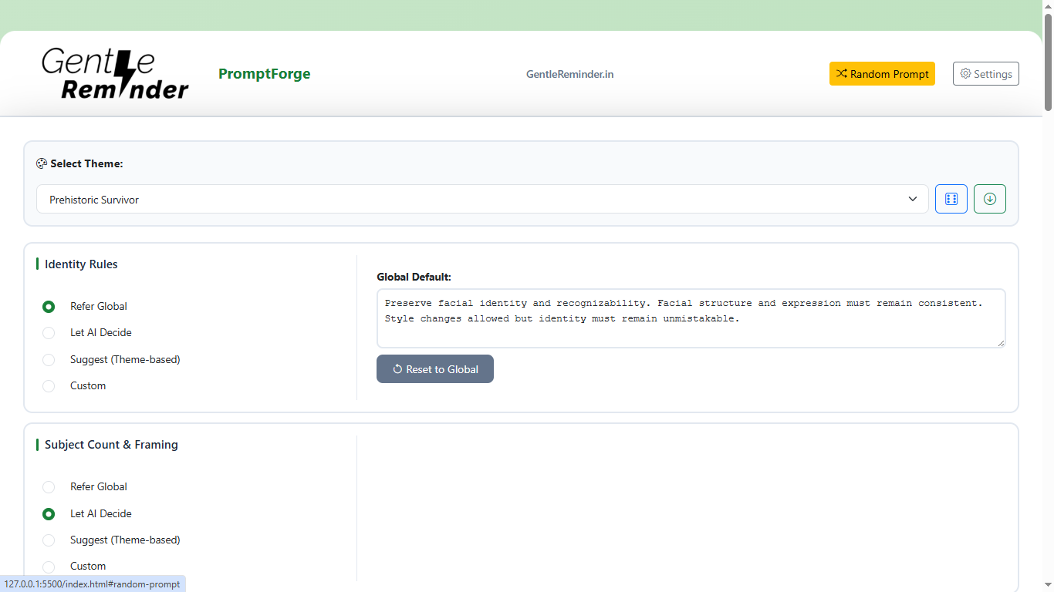Image resolution: width=1054 pixels, height=592 pixels.
Task: Select Refer Global under Subject Count & Framing
Action: click(49, 486)
